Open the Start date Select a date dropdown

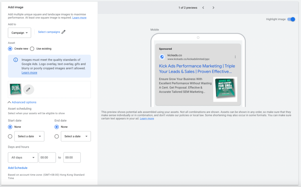click(x=29, y=136)
